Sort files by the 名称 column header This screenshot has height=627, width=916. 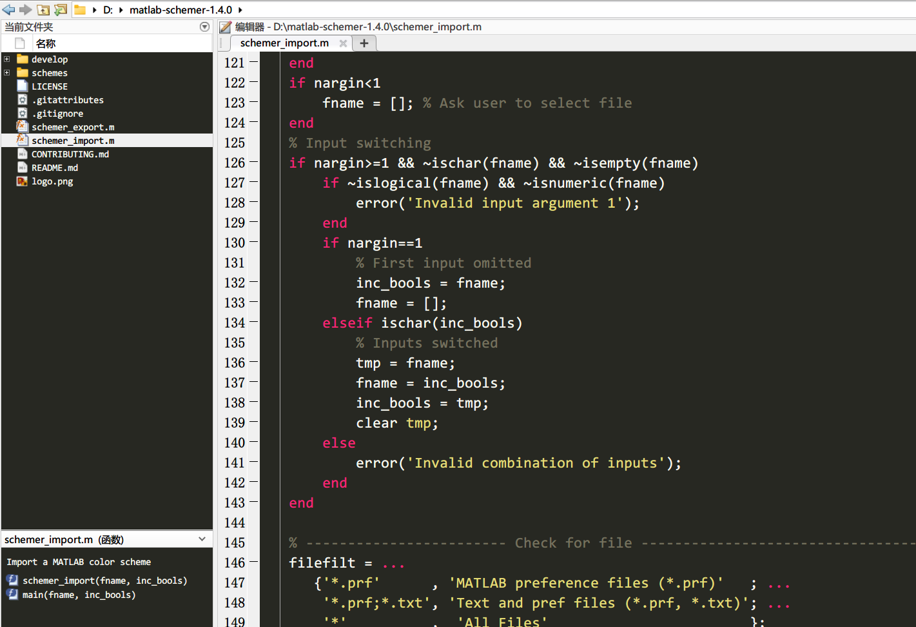[x=46, y=43]
